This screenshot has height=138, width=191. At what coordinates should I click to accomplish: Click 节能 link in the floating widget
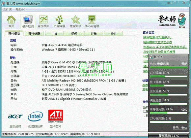click(x=184, y=64)
